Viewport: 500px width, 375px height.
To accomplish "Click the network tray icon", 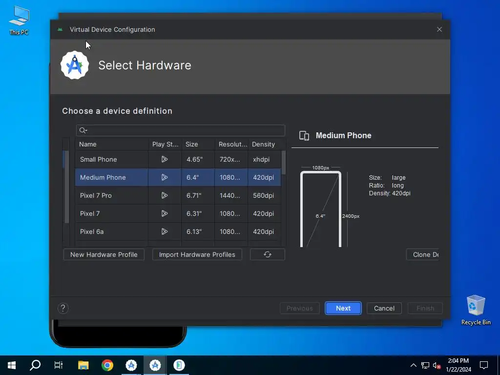I will click(x=425, y=365).
